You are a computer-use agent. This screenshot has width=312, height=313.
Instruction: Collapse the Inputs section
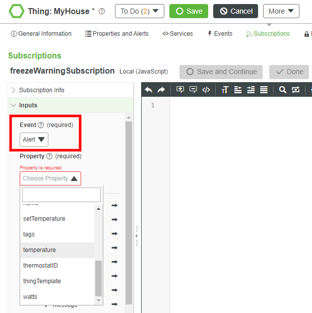coord(71,105)
